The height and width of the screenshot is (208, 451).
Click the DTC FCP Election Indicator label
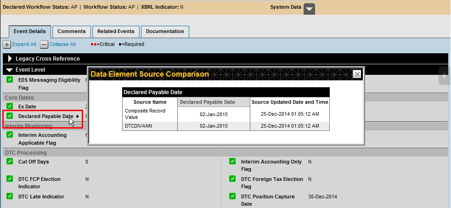pos(39,183)
